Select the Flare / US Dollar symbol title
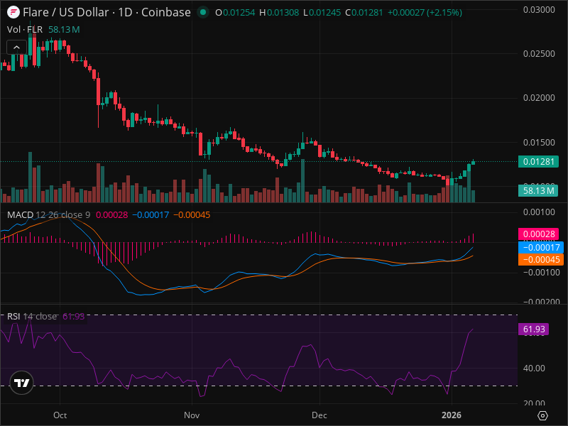The image size is (568, 426). [106, 12]
